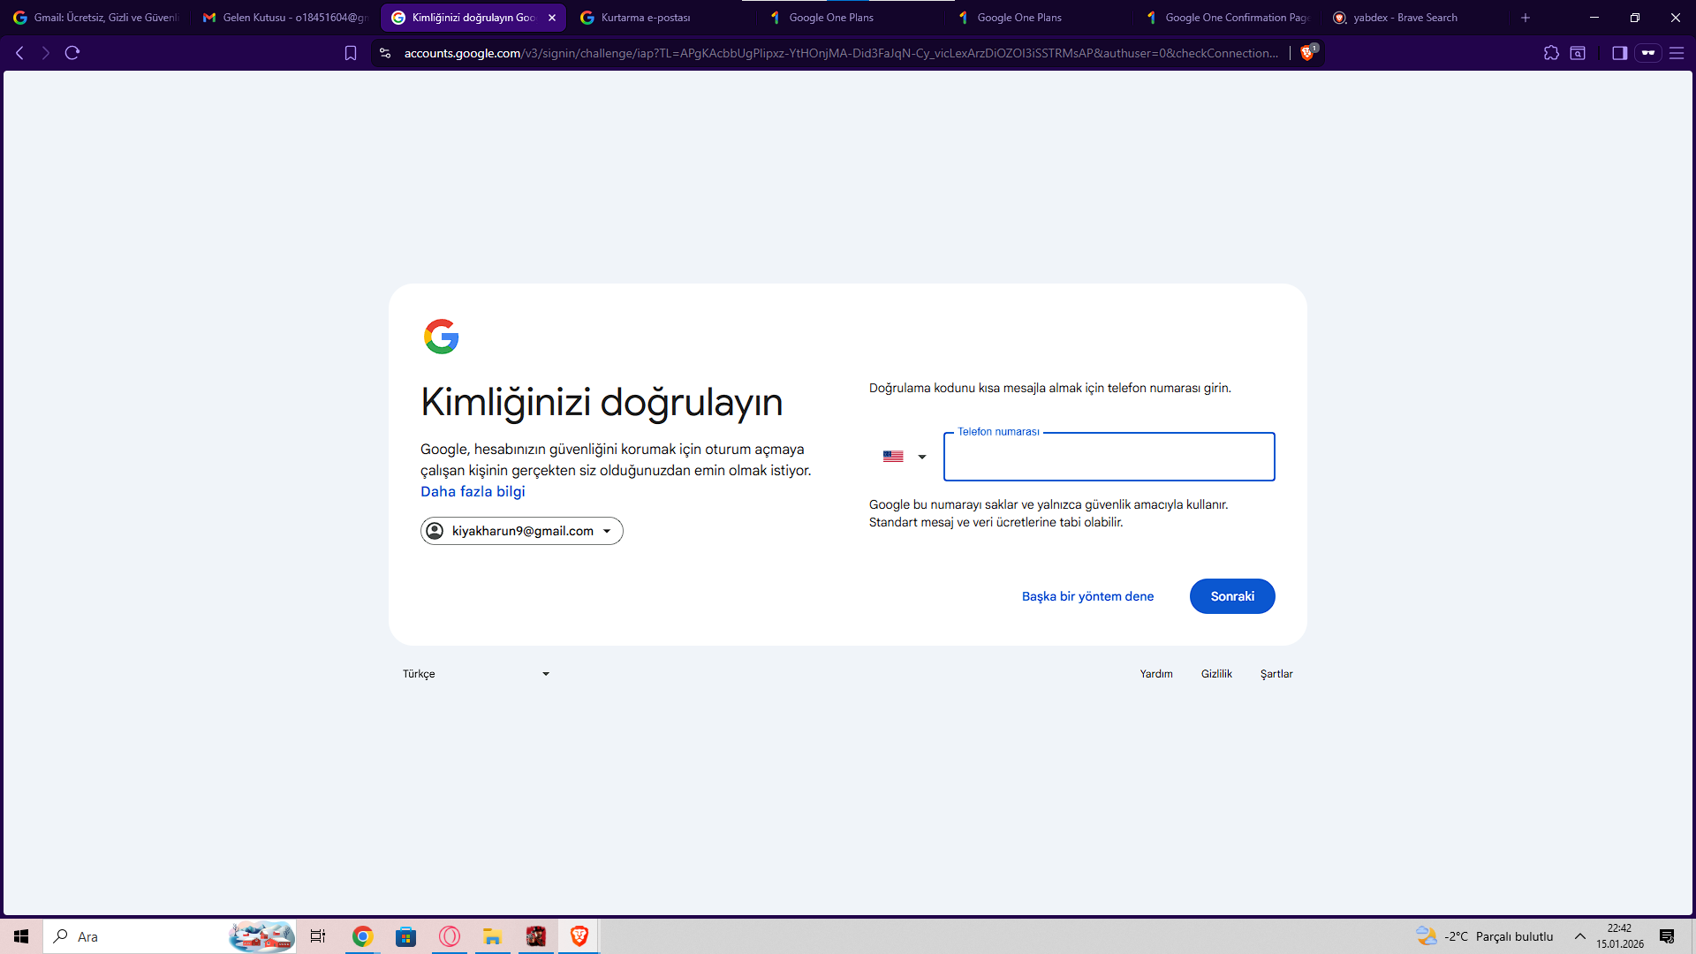The width and height of the screenshot is (1696, 954).
Task: Switch to the Google One Confirmation Page tab
Action: point(1227,18)
